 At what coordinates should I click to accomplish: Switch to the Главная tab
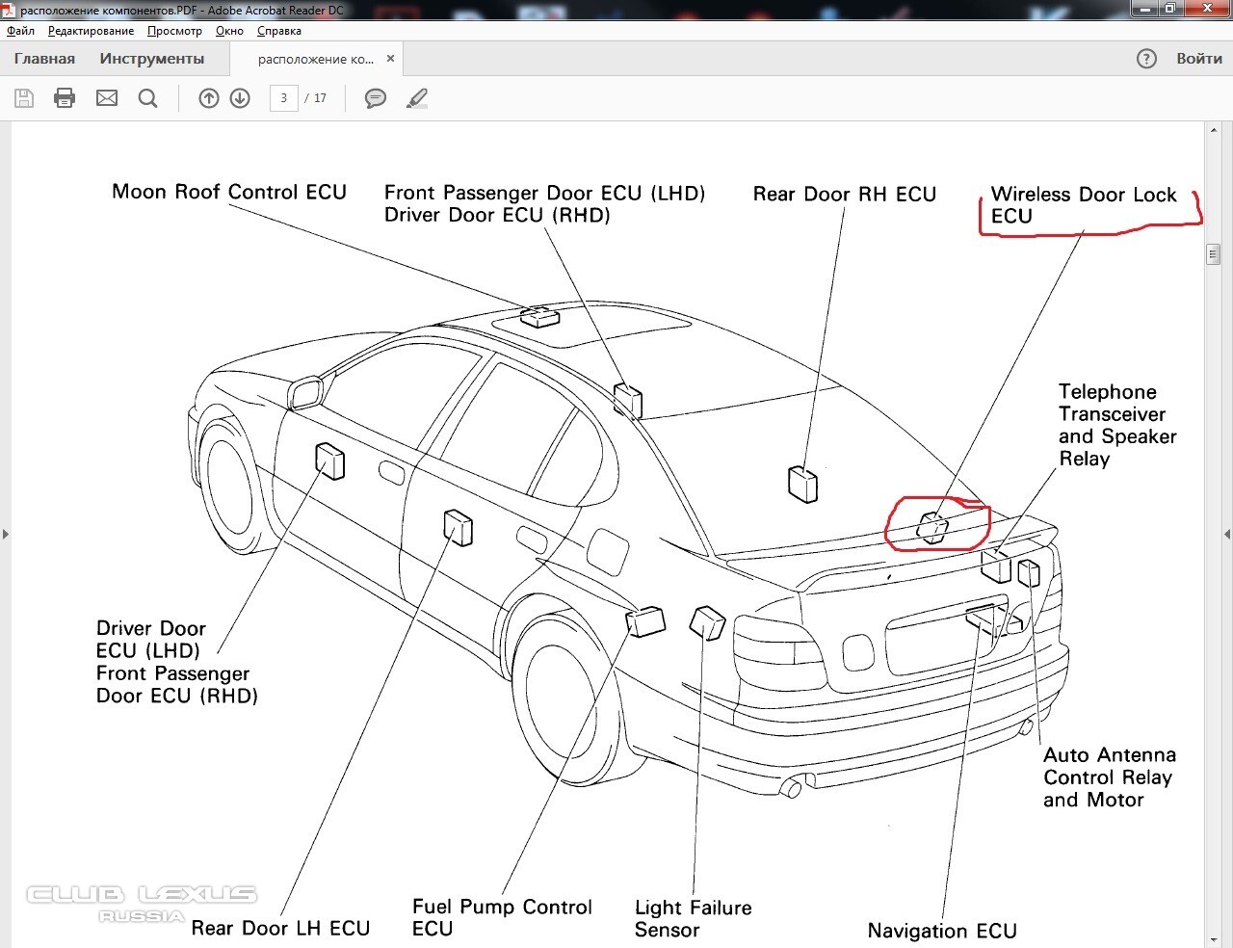coord(44,59)
